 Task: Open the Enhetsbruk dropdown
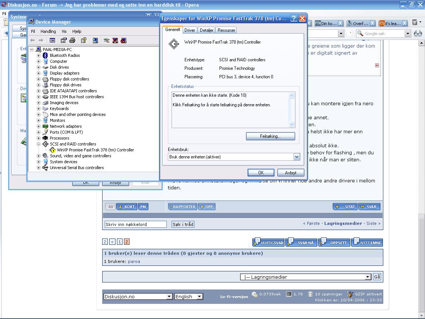[x=297, y=157]
